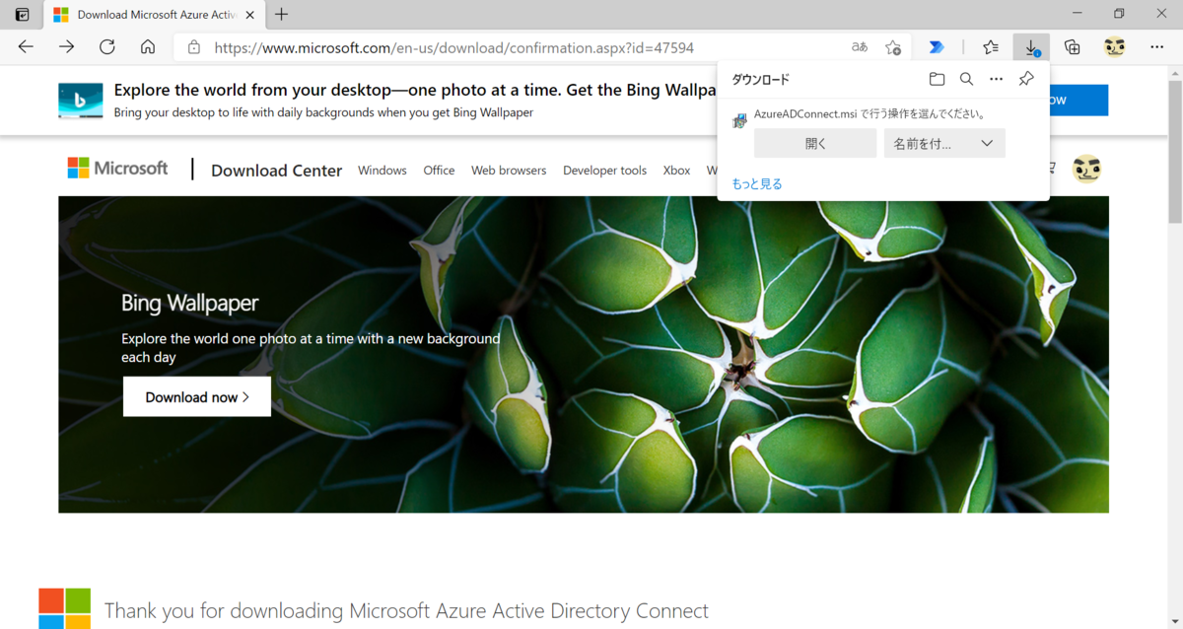
Task: Click the Thank you for downloading heading
Action: tap(406, 610)
